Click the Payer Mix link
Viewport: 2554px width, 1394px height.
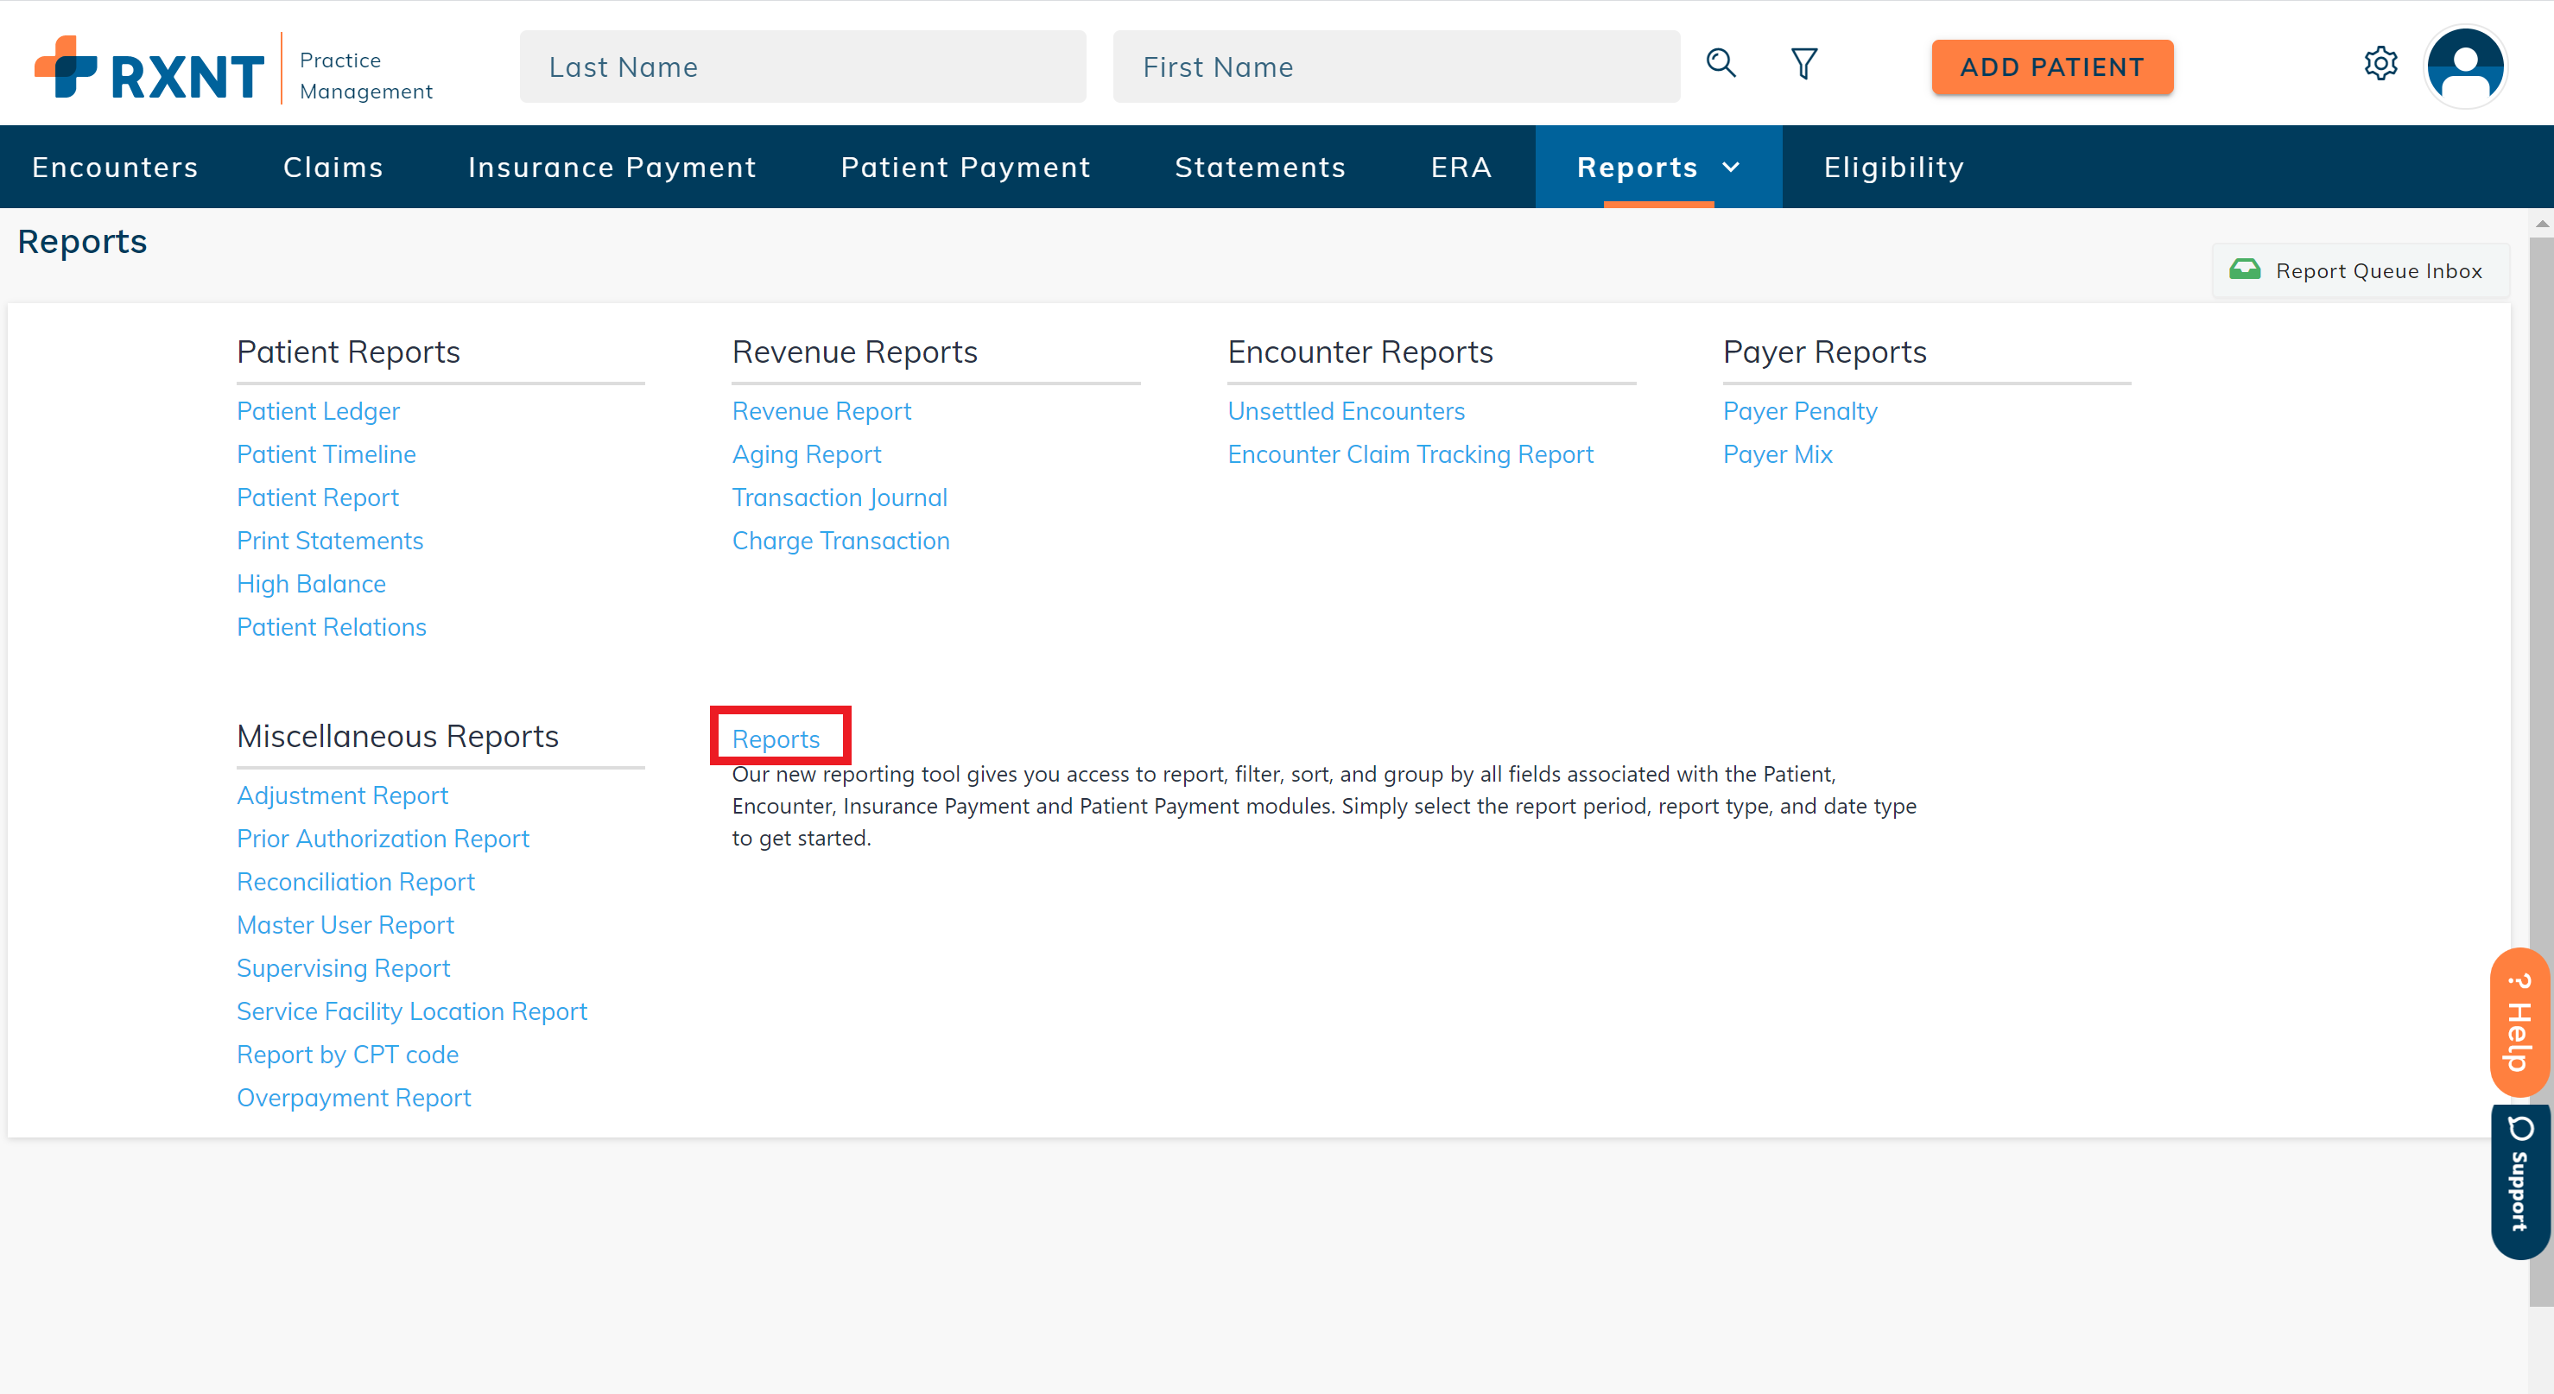1777,454
